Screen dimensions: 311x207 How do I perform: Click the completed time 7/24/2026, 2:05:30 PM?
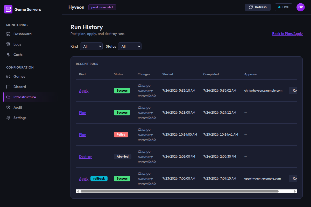[x=220, y=157]
